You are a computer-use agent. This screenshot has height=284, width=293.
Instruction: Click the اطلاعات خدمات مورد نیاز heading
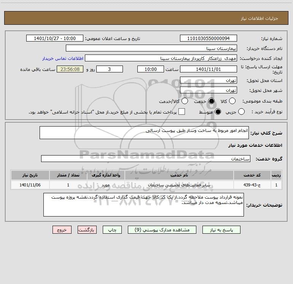point(255,145)
